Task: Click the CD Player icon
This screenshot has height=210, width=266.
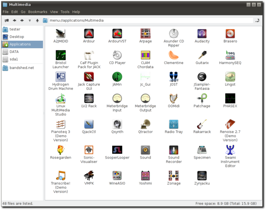Action: [117, 55]
